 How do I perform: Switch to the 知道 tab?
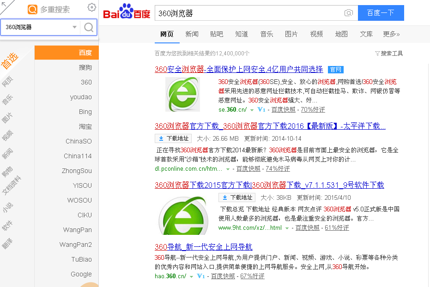click(242, 34)
